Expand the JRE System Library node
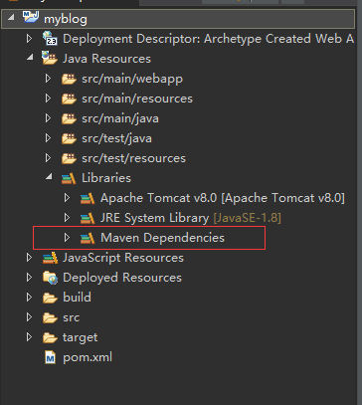 [x=67, y=218]
